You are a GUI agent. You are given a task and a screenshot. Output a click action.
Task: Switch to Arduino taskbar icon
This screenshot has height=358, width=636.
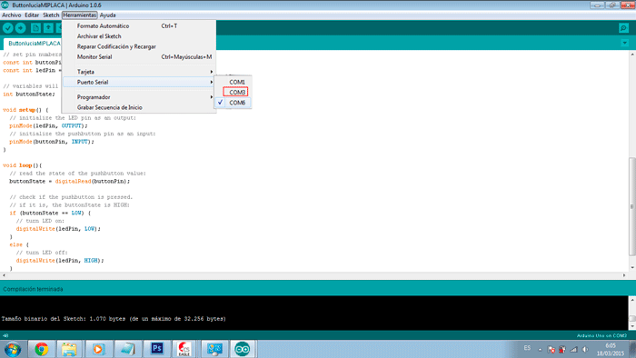(x=243, y=349)
